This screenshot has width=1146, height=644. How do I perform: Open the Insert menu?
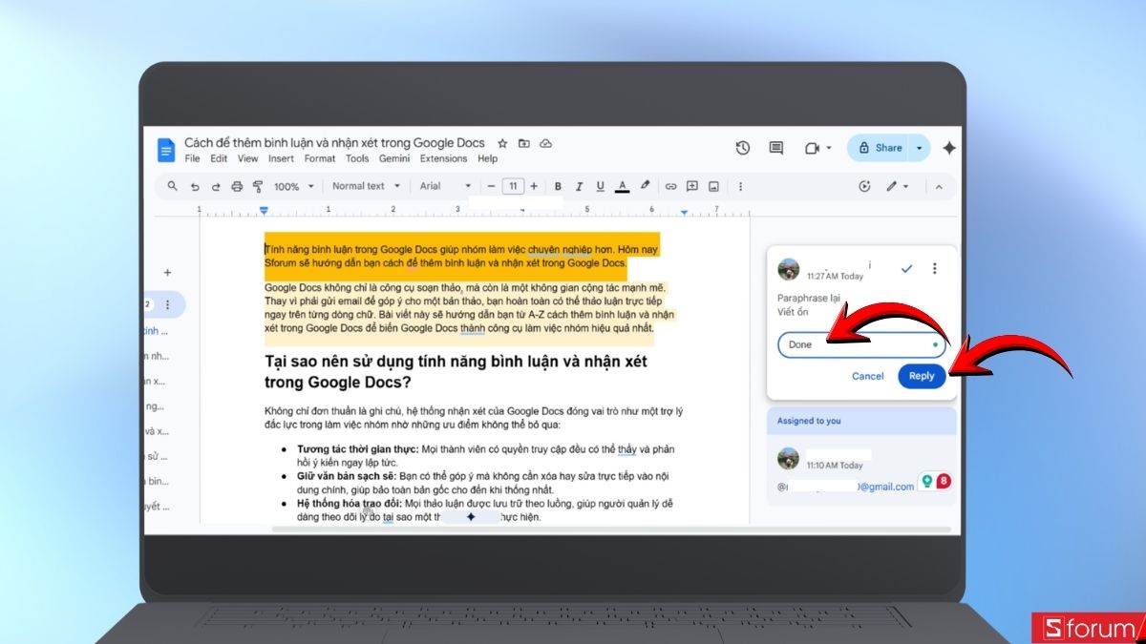pos(281,158)
